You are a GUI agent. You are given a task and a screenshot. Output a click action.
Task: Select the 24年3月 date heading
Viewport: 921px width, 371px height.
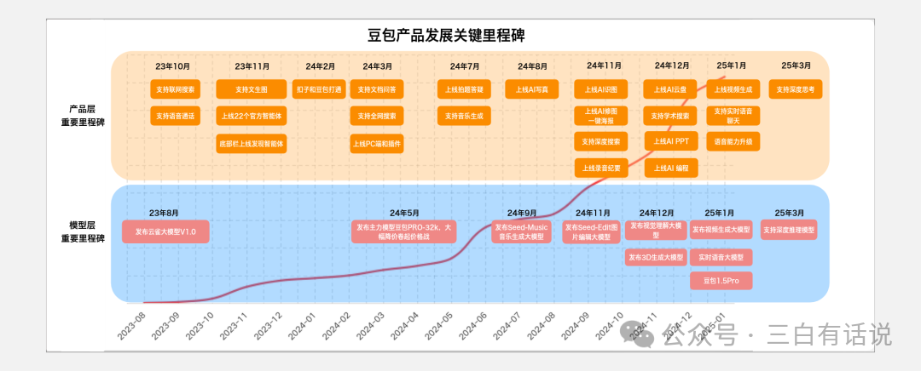(377, 66)
